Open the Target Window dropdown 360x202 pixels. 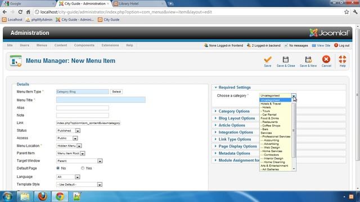click(79, 161)
